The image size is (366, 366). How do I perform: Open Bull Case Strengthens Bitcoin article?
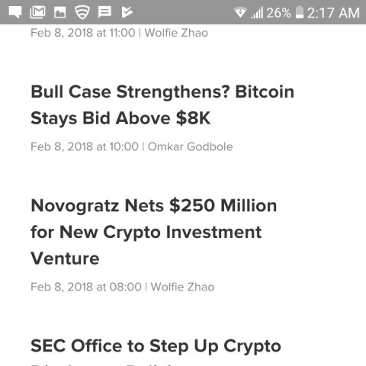click(x=162, y=105)
